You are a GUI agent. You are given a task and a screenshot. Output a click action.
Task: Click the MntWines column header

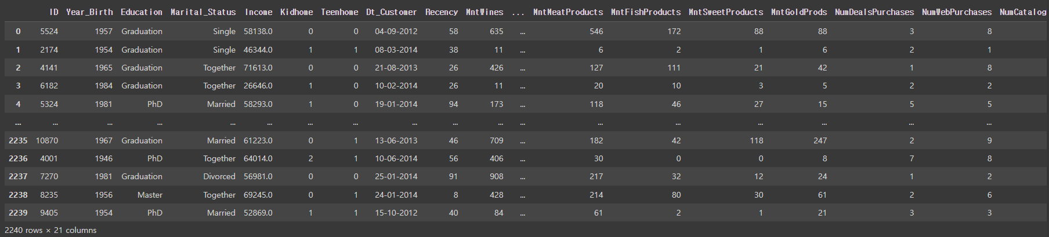click(x=484, y=12)
